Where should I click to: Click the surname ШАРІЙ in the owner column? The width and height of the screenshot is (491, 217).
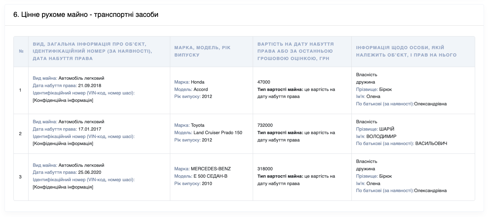pos(387,129)
